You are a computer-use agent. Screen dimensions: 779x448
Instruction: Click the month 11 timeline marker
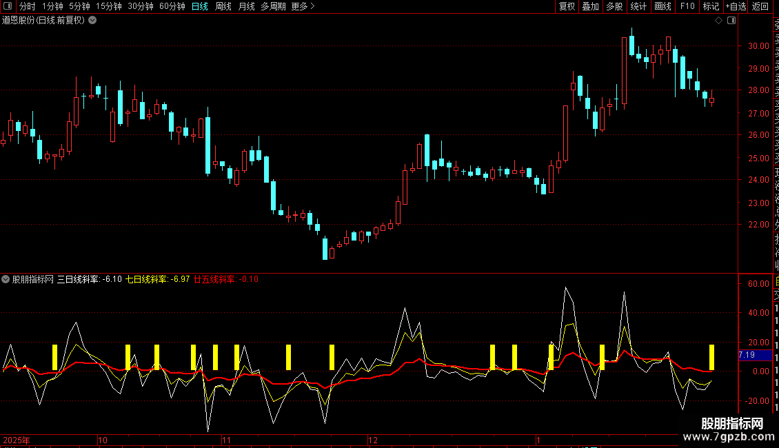coord(227,440)
